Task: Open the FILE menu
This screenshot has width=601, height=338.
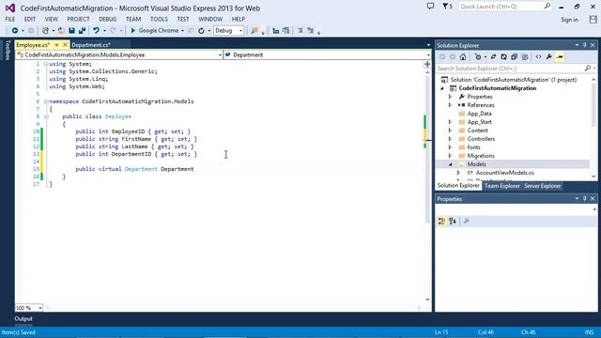Action: pos(10,19)
